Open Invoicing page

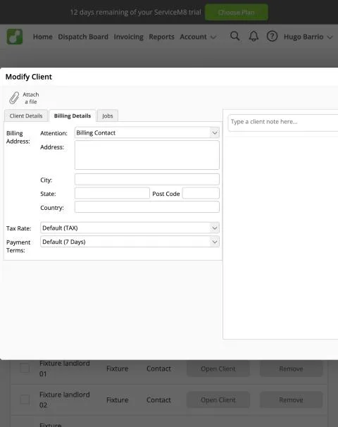pos(128,37)
